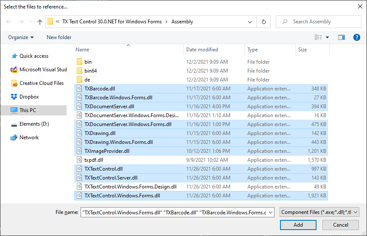The height and width of the screenshot is (236, 367).
Task: Open Elements (D:) drive
Action: tap(34, 124)
